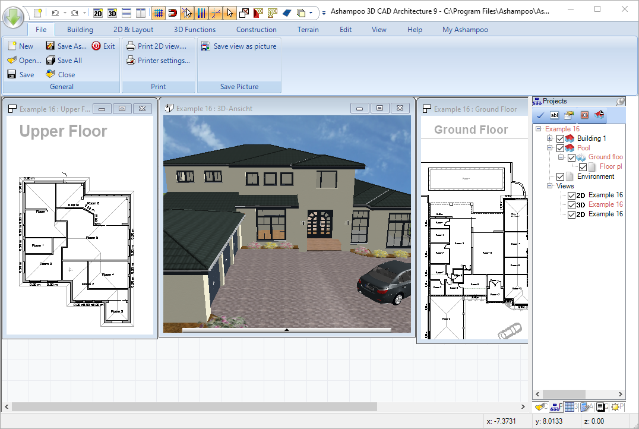Open the Construction ribbon tab

(256, 29)
